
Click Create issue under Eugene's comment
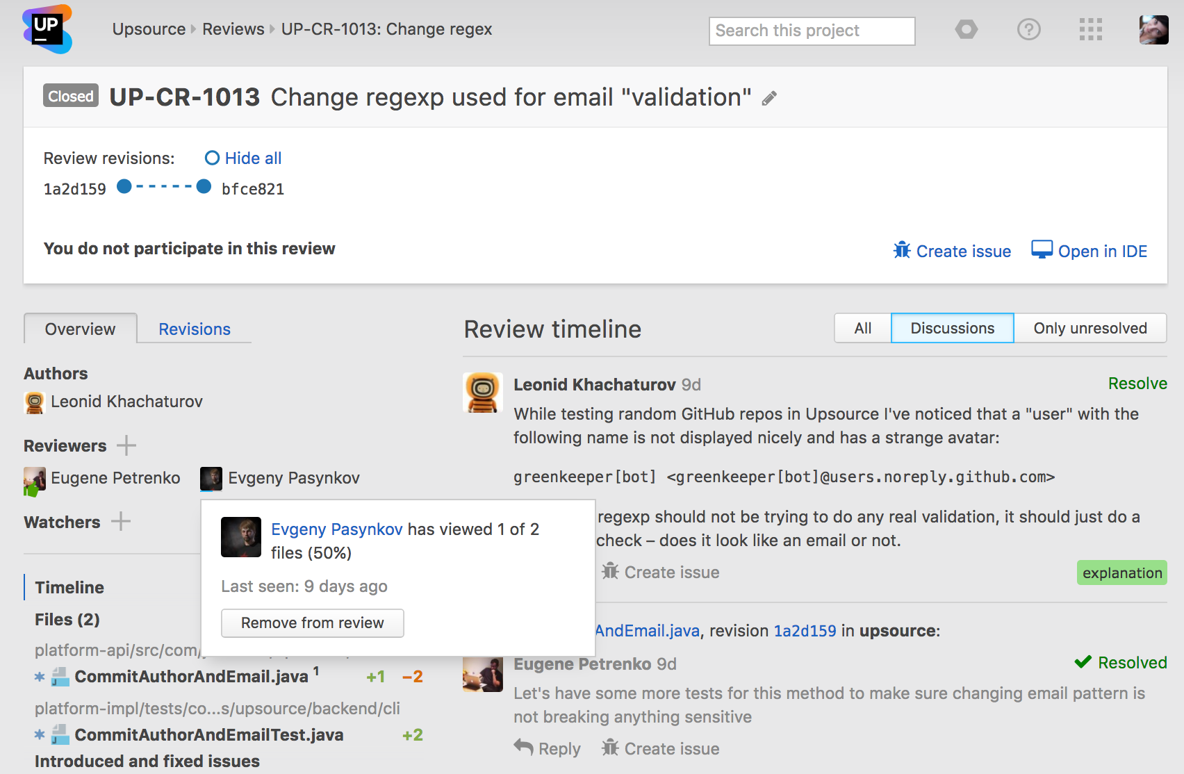pyautogui.click(x=660, y=748)
